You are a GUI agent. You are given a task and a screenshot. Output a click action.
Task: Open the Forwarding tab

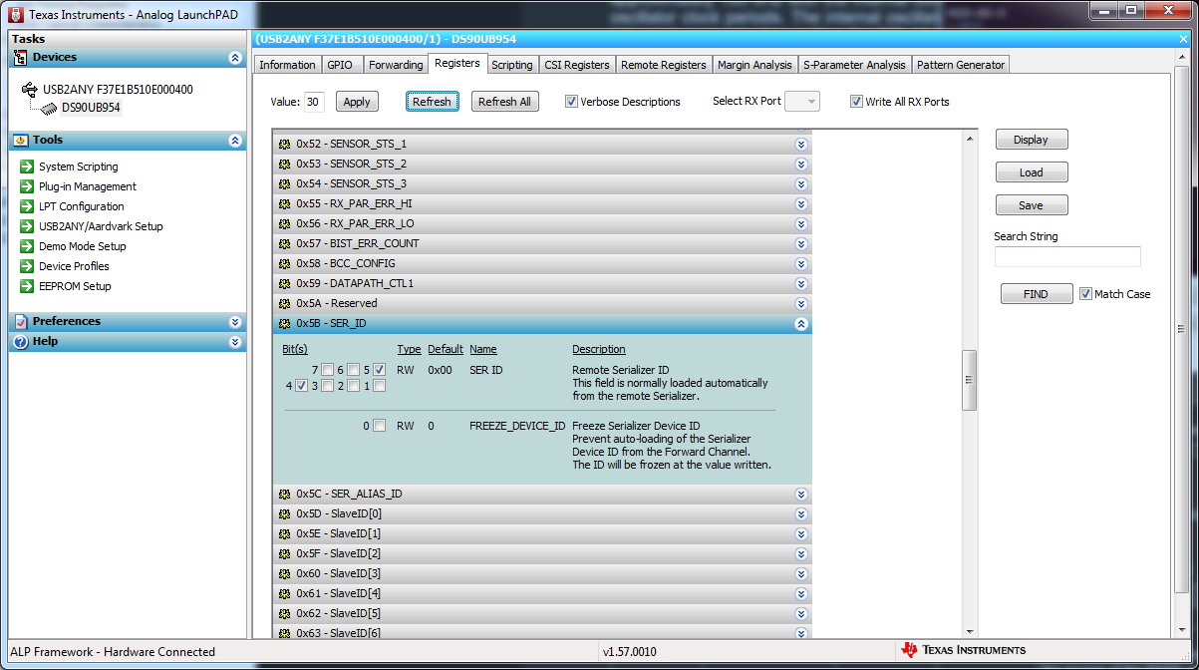[396, 65]
